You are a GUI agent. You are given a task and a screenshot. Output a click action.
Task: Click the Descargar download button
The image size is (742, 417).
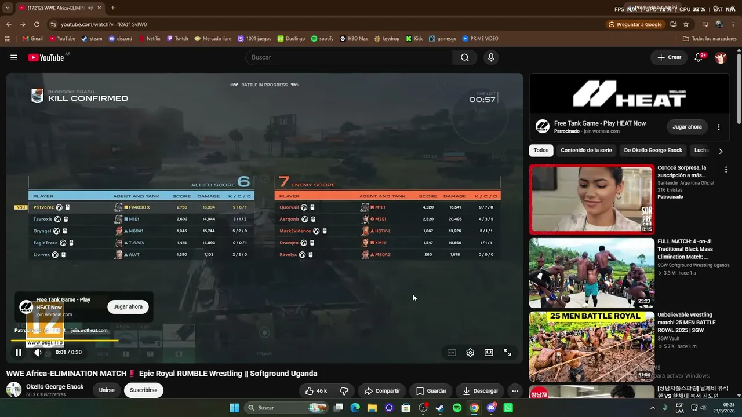click(480, 391)
